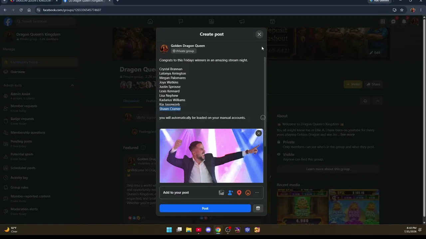Open Scheduled posts in the sidebar
The image size is (426, 239).
39,168
